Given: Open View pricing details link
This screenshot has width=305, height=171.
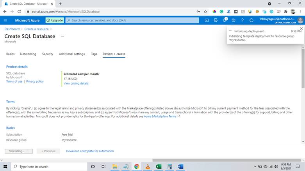Looking at the screenshot, I should pos(76,83).
